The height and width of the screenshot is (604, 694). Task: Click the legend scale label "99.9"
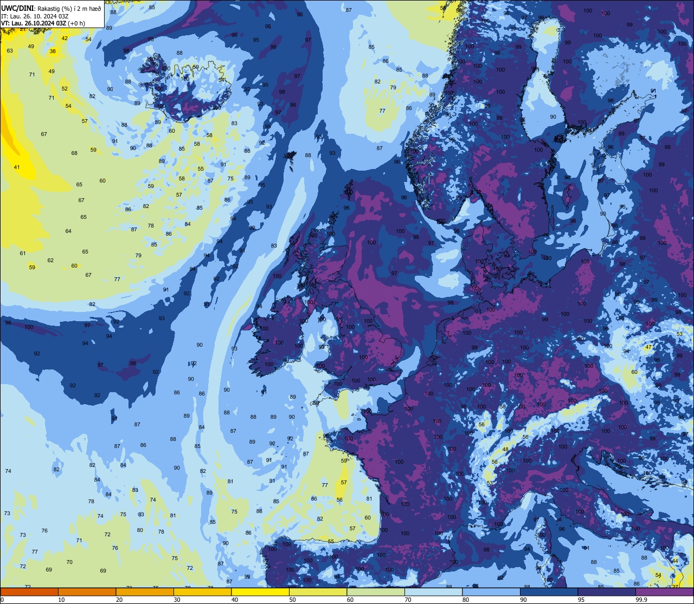[x=642, y=600]
